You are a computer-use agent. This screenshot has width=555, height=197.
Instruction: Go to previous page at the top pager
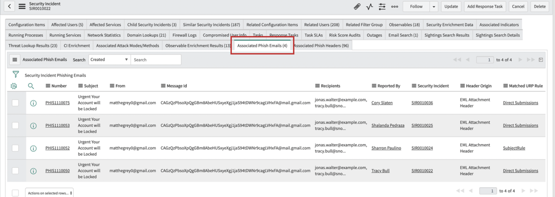468,60
